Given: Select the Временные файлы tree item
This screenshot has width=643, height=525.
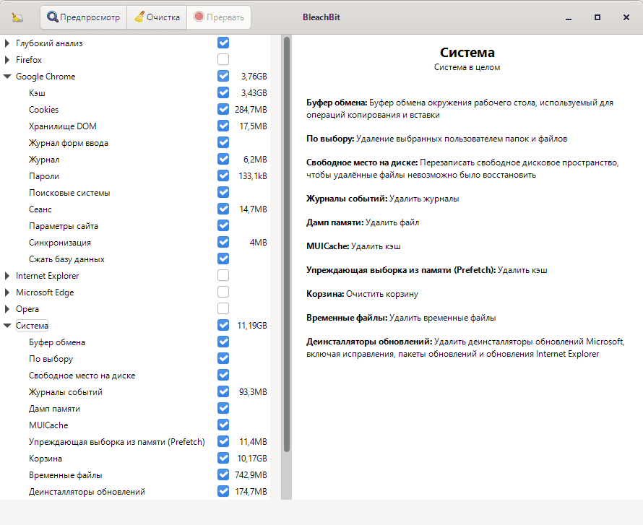Looking at the screenshot, I should (65, 475).
